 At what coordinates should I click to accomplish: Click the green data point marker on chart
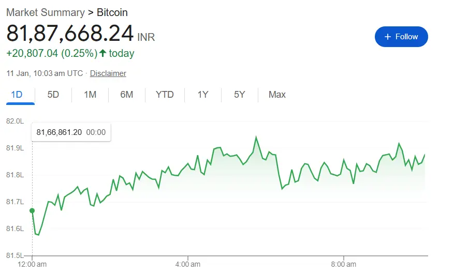(x=32, y=210)
